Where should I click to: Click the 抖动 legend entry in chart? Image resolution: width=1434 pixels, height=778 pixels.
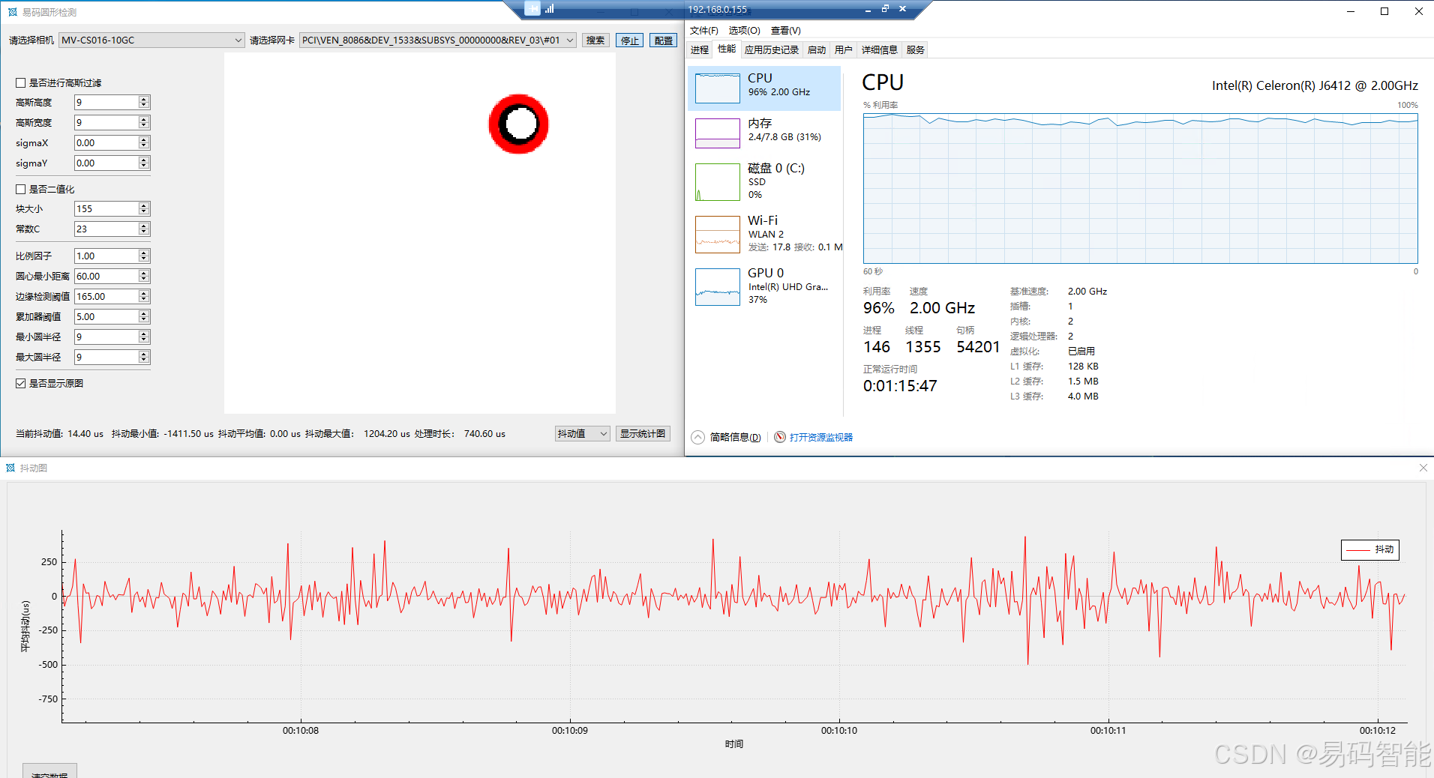pyautogui.click(x=1370, y=549)
